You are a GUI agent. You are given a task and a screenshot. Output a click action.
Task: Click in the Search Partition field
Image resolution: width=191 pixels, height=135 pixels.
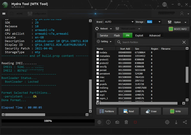click(x=151, y=42)
